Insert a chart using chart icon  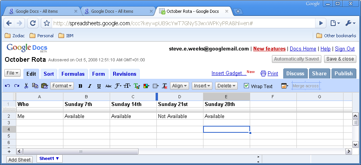pos(285,86)
